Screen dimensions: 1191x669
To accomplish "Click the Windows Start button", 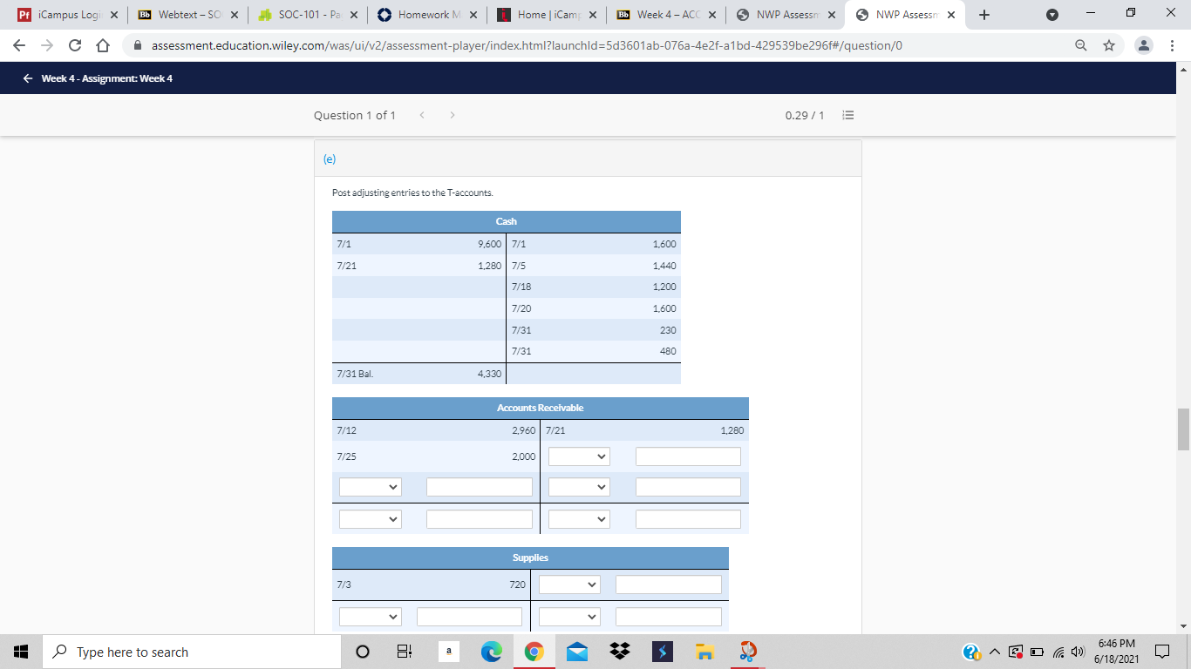I will 20,652.
